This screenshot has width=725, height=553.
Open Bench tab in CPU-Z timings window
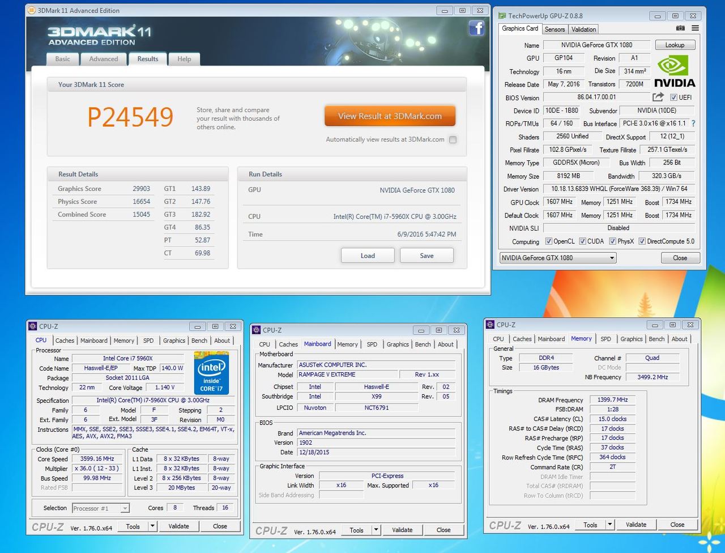click(656, 339)
